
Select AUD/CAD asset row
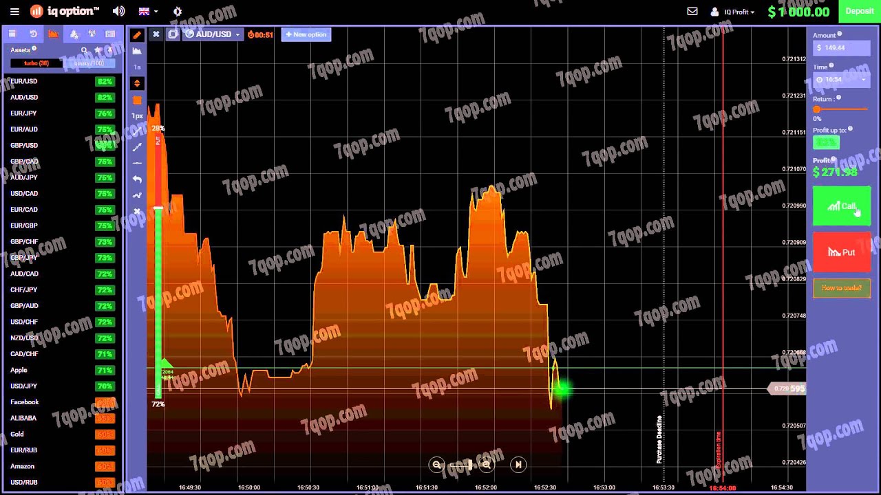(x=62, y=274)
